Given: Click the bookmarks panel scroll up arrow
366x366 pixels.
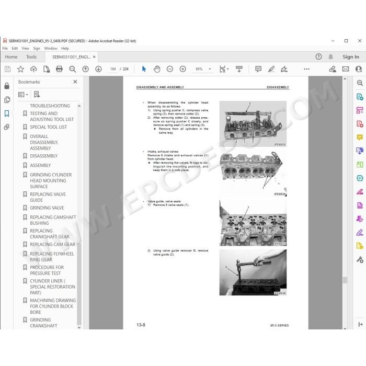Looking at the screenshot, I should point(79,106).
